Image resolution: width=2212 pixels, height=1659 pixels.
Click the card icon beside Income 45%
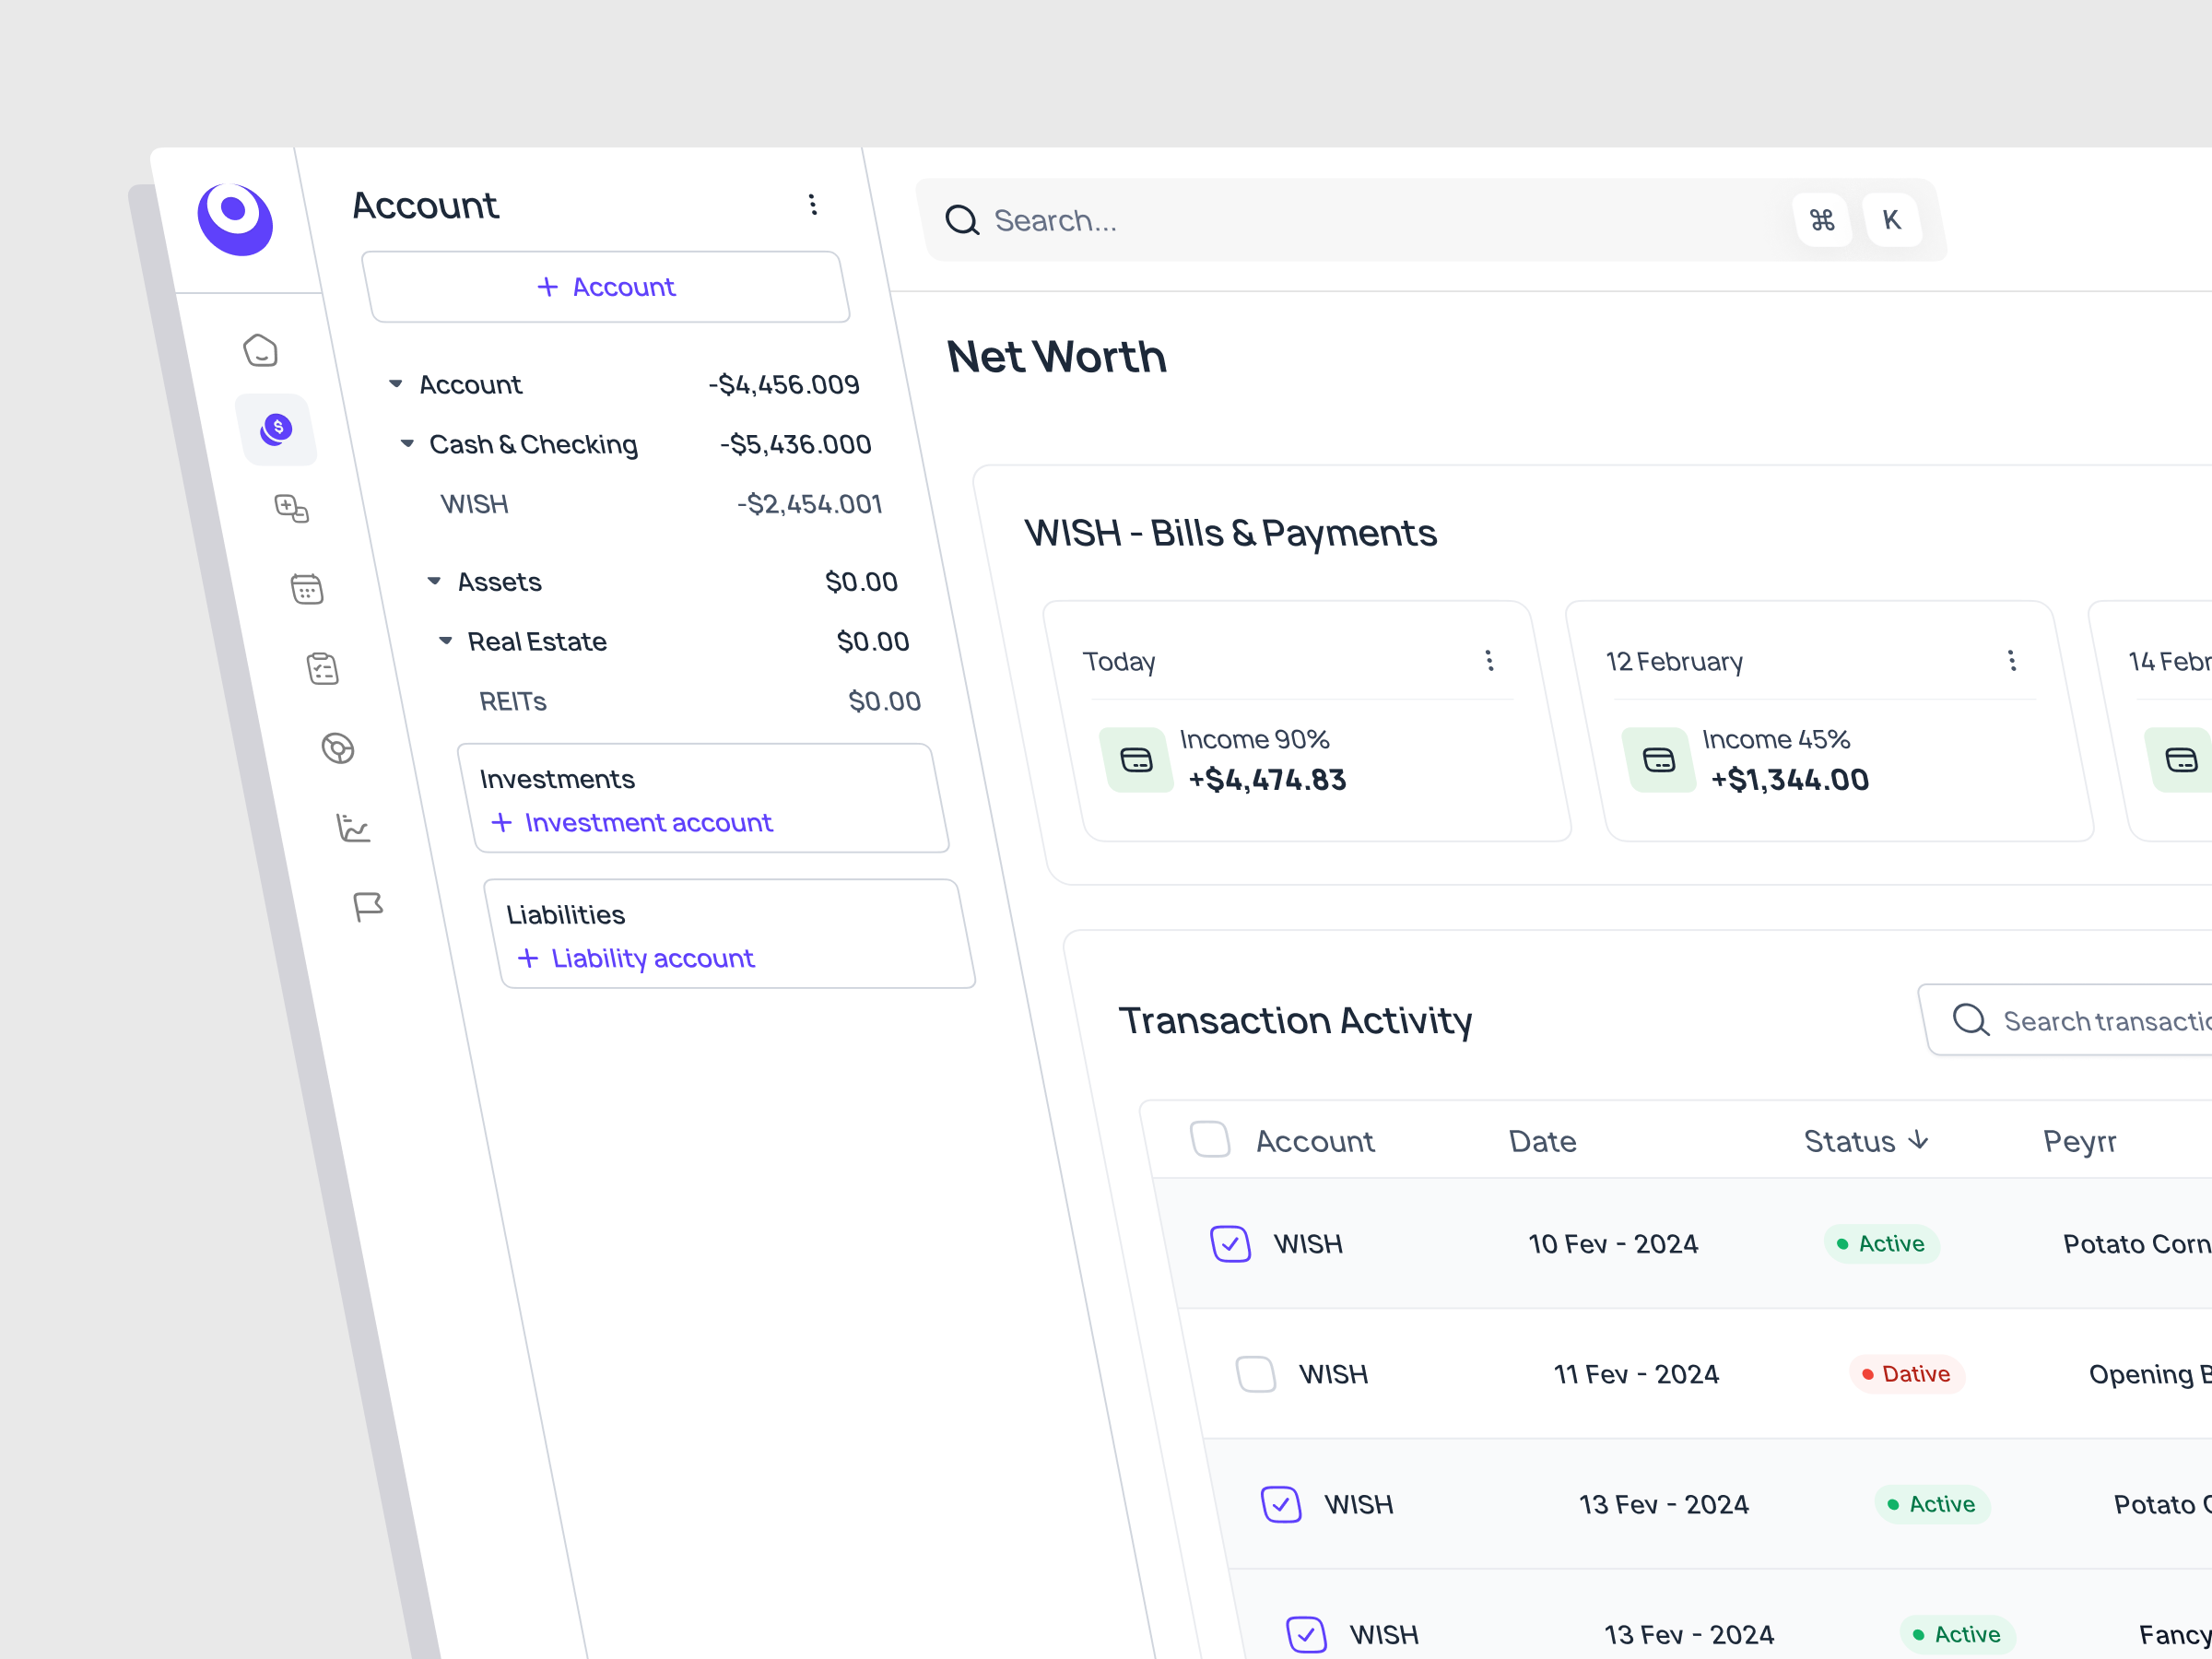click(x=1659, y=761)
